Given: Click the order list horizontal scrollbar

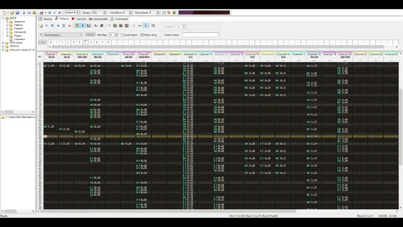Looking at the screenshot, I should (x=223, y=47).
